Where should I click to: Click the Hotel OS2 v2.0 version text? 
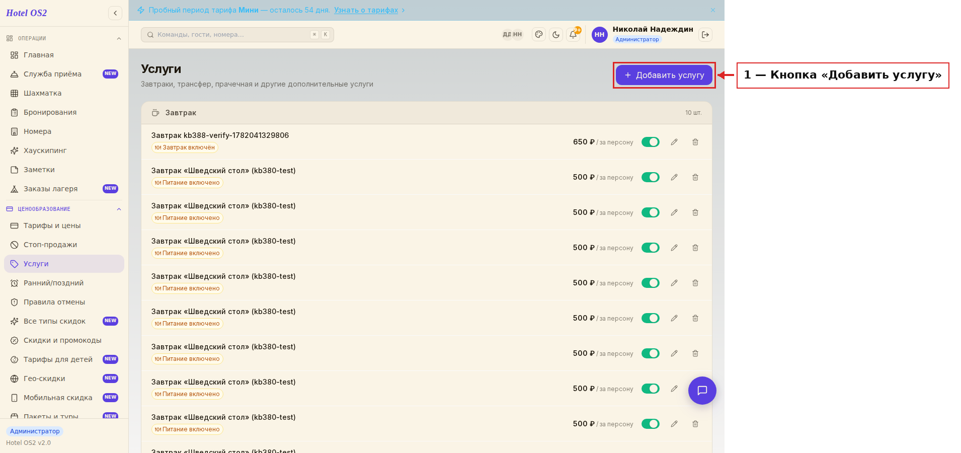point(28,443)
